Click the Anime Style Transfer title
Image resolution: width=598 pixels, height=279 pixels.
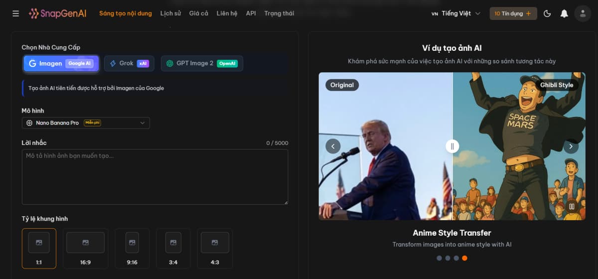coord(452,233)
